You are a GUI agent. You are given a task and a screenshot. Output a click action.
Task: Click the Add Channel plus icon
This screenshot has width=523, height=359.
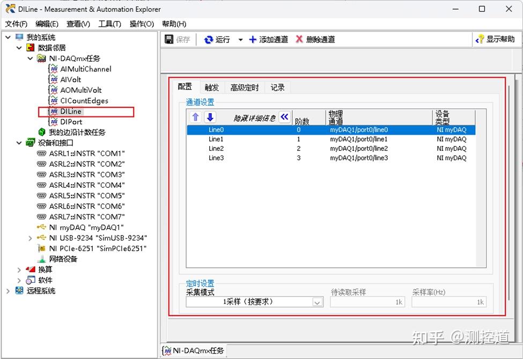(253, 39)
